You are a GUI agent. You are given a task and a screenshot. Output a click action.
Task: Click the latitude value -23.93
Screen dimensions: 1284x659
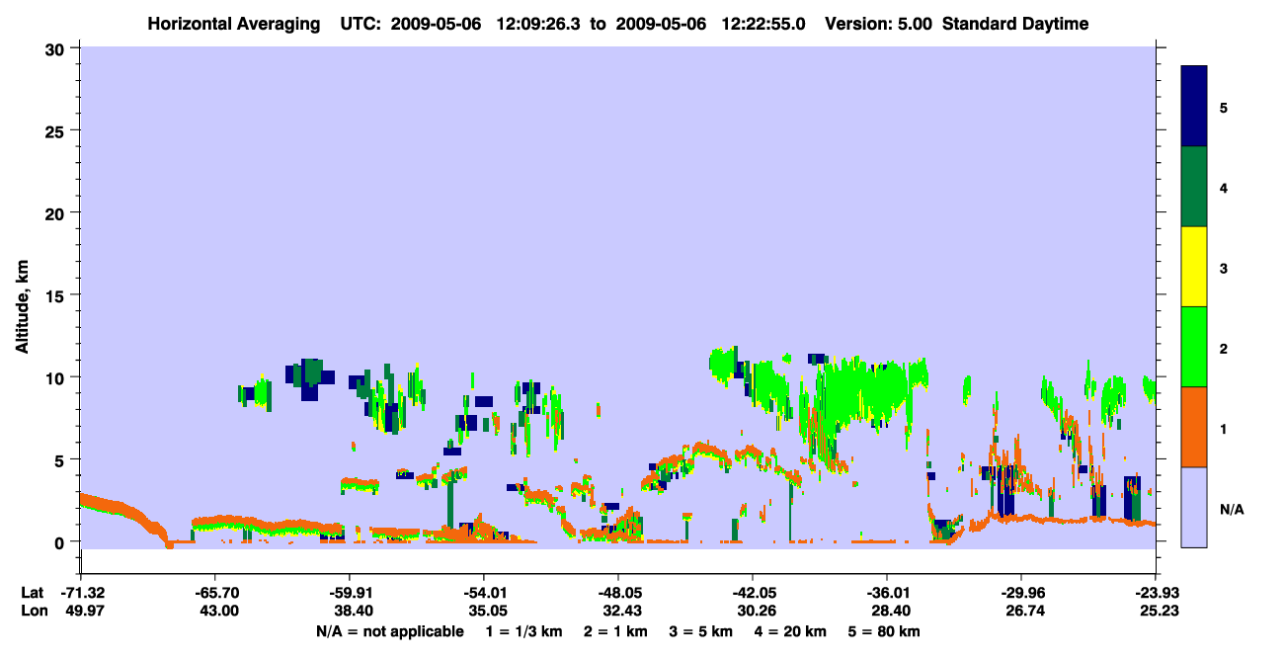(1156, 593)
